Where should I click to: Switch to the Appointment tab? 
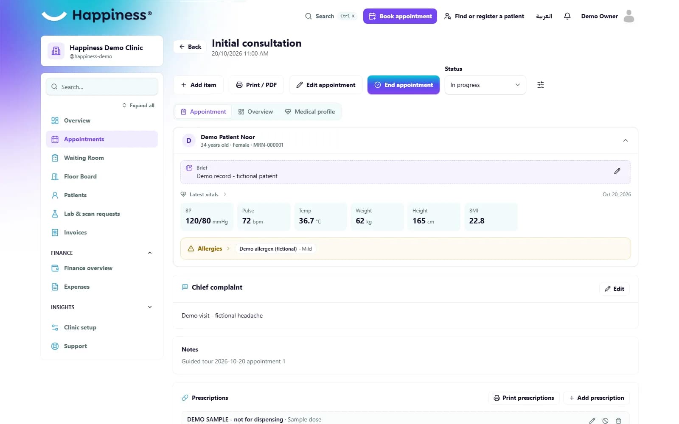(x=203, y=112)
